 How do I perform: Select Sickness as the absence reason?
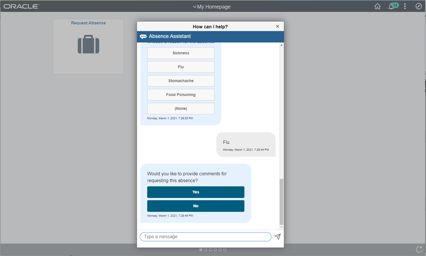click(181, 53)
